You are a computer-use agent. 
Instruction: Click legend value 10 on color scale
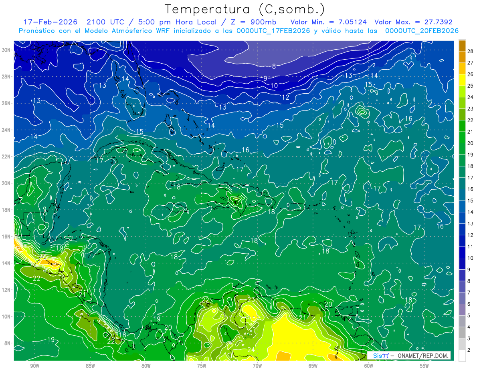point(470,258)
